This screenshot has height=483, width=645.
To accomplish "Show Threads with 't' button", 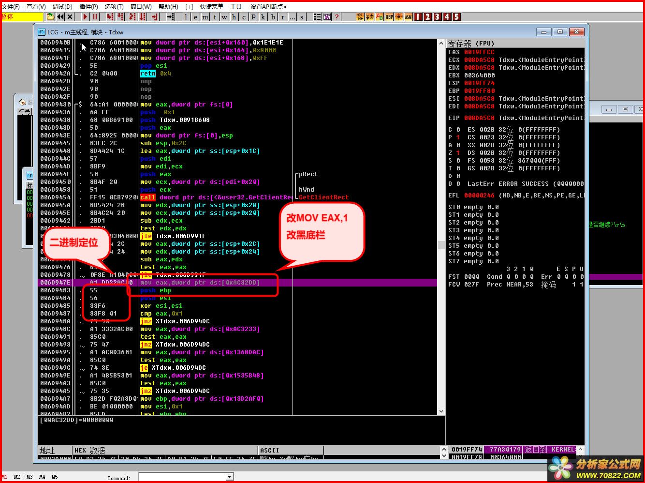I will tap(215, 17).
